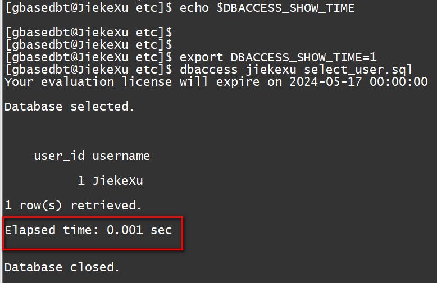Click the 2024-05-17 expiry date

[326, 82]
